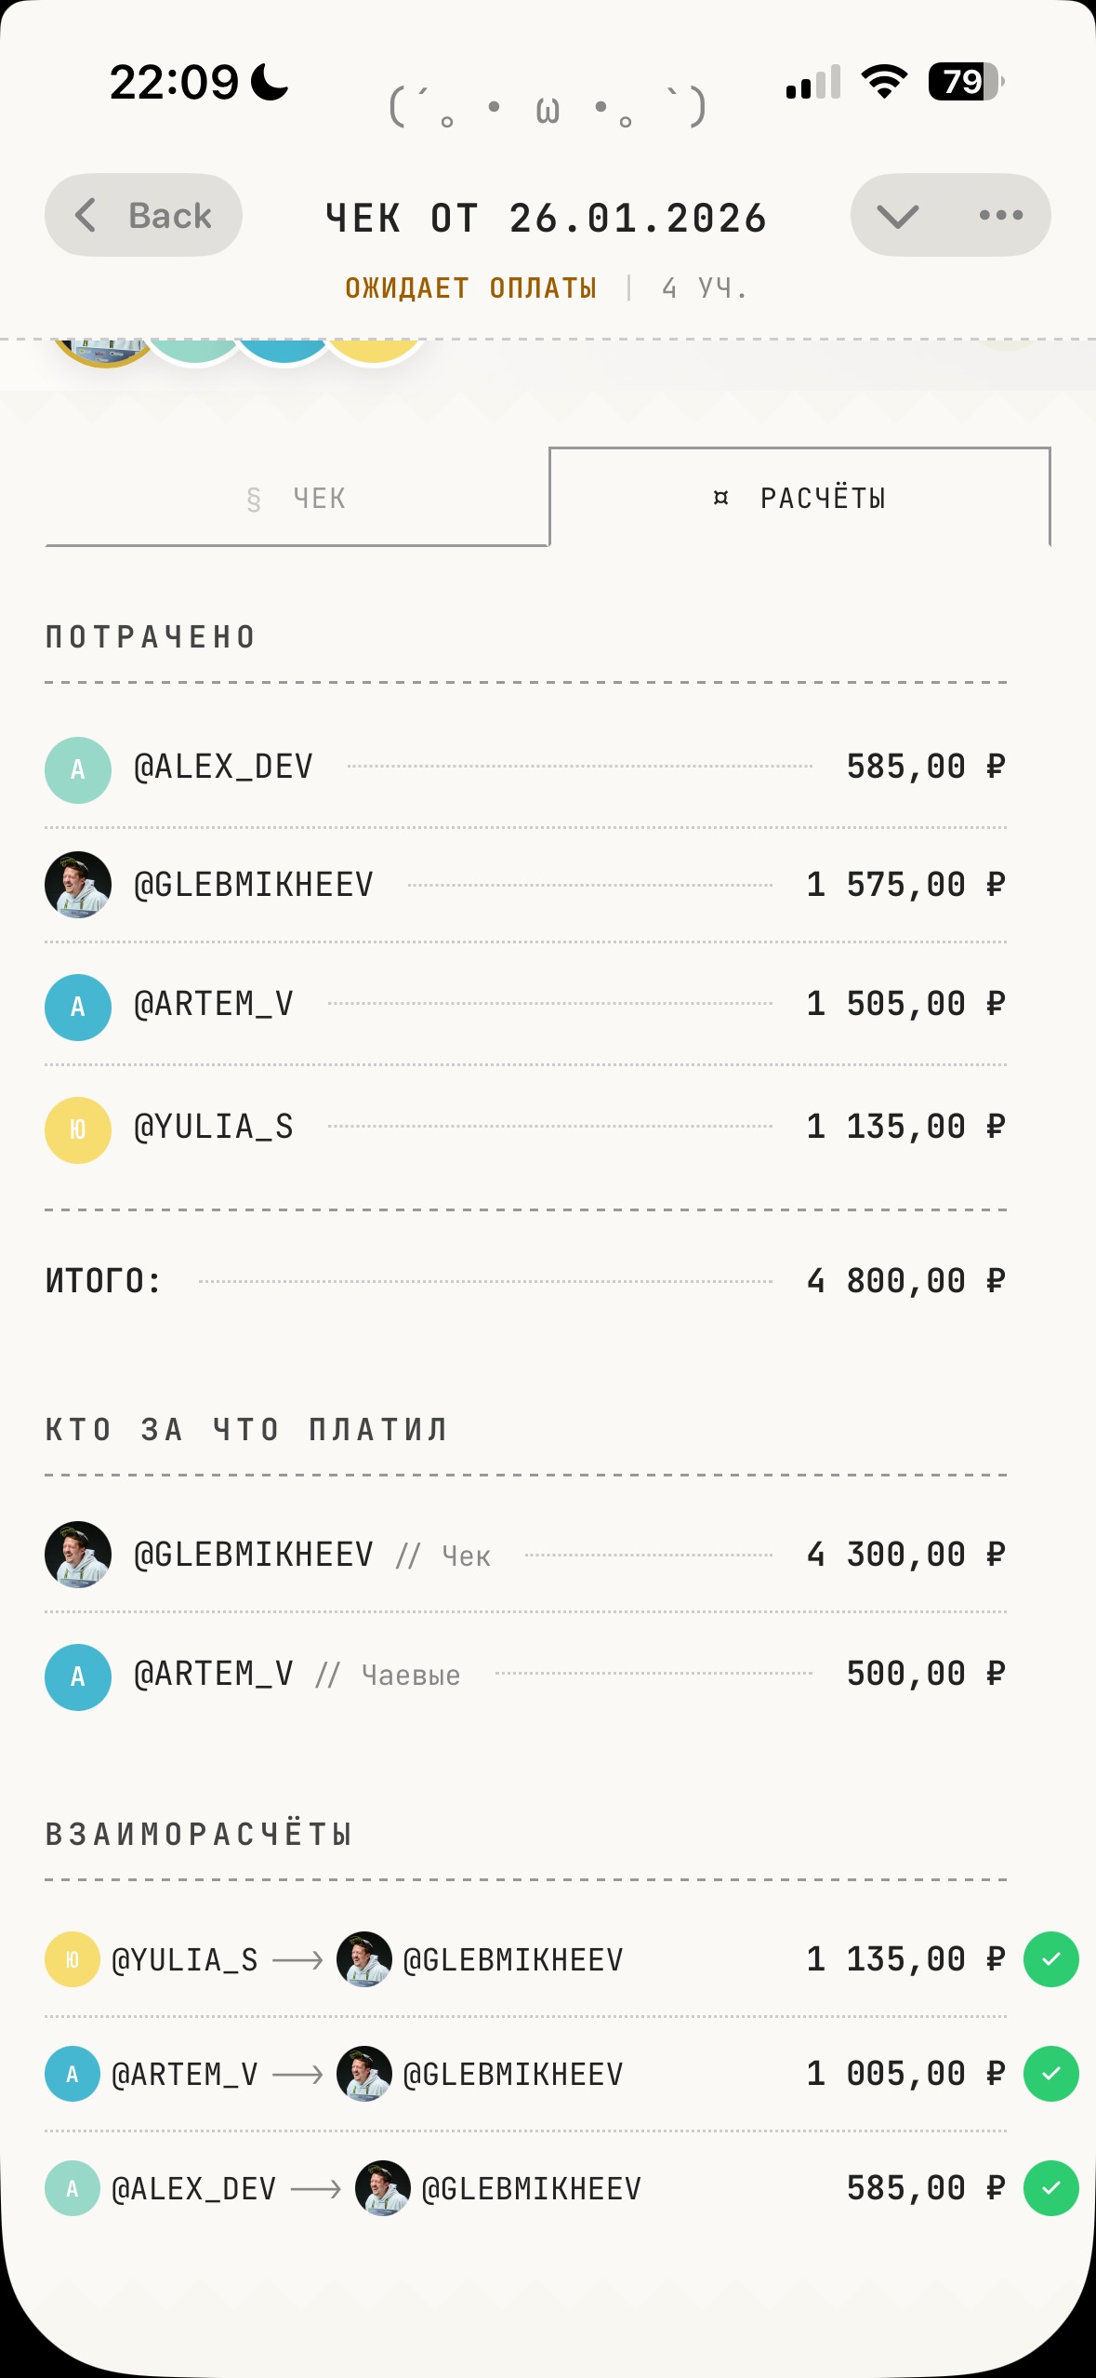Toggle paid checkmark for @ARTEM_V settlement

[x=1050, y=2074]
